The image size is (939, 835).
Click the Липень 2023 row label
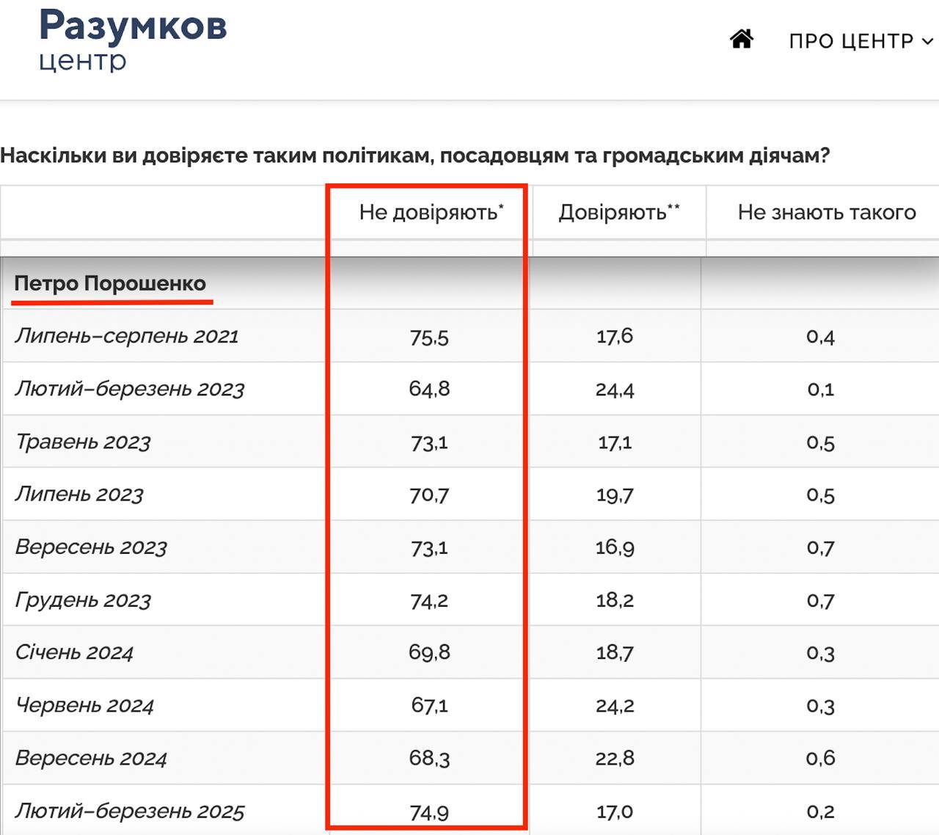(x=79, y=495)
